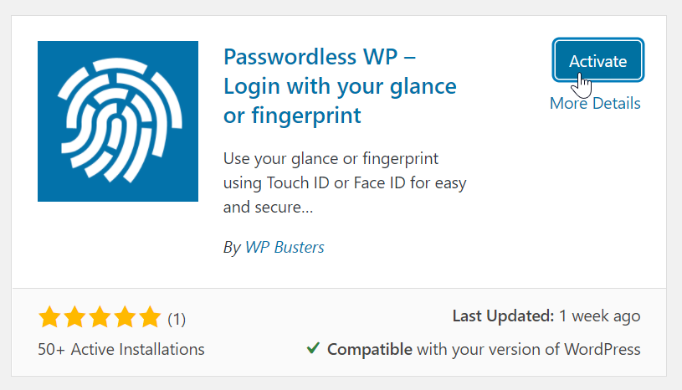The width and height of the screenshot is (682, 390).
Task: Click the 50+ Active Installations text
Action: tap(121, 348)
